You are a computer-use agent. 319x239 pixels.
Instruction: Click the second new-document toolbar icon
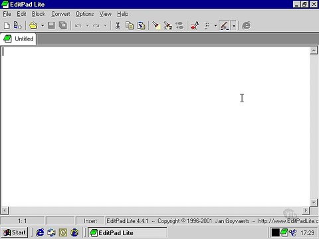click(x=17, y=26)
